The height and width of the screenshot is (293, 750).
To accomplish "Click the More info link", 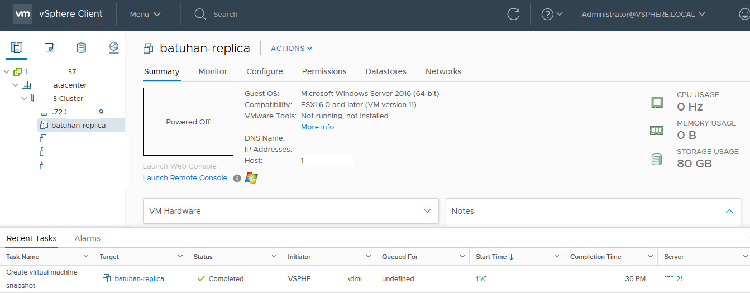I will 317,127.
